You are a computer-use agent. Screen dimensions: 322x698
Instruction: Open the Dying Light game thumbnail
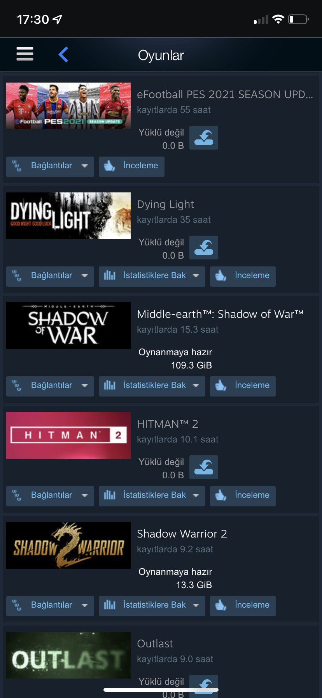[68, 216]
